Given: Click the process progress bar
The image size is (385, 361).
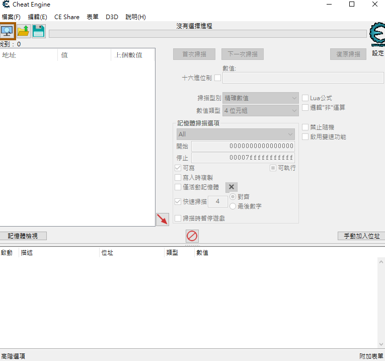Looking at the screenshot, I should [x=208, y=34].
